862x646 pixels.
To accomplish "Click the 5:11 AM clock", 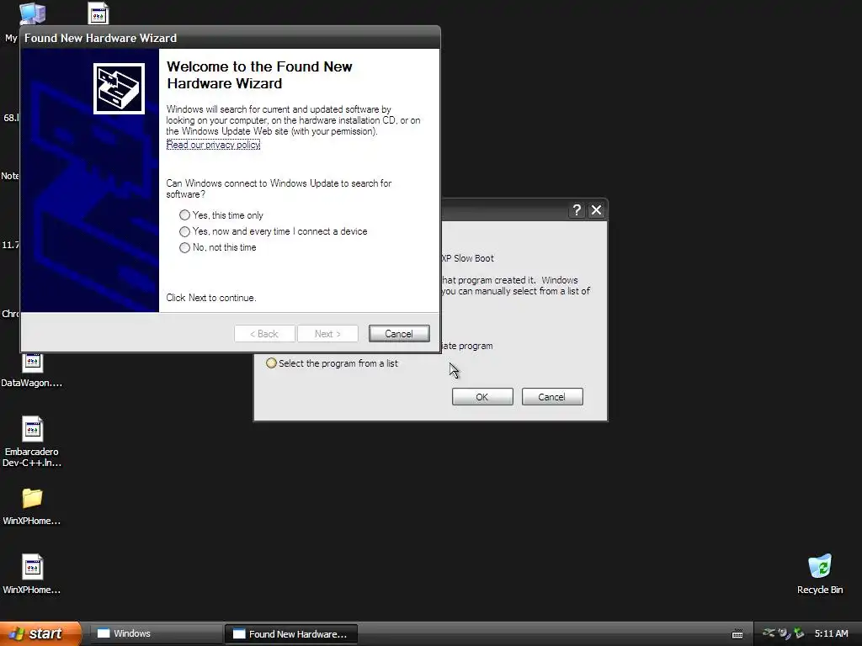I will pyautogui.click(x=831, y=633).
